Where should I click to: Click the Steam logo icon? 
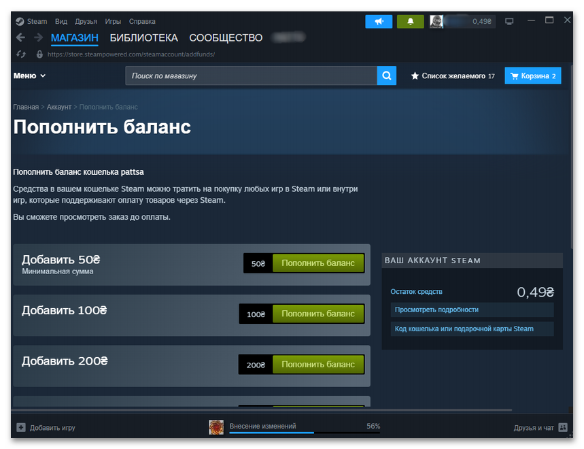(20, 22)
